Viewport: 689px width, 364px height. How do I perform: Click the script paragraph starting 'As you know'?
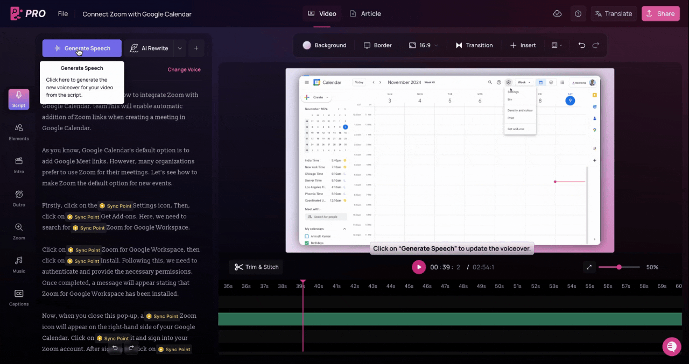[x=120, y=167]
